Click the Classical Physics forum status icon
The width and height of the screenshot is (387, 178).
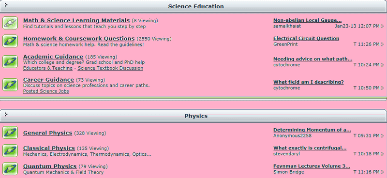point(10,150)
